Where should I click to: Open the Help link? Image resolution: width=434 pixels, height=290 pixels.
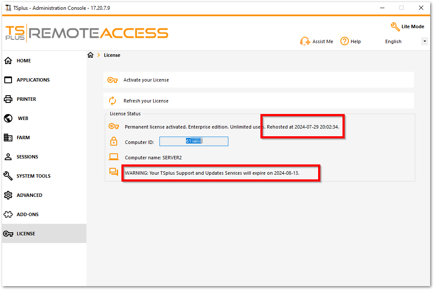(x=351, y=41)
